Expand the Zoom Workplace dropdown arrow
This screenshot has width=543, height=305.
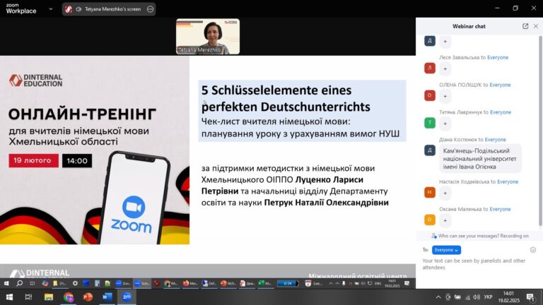click(51, 9)
